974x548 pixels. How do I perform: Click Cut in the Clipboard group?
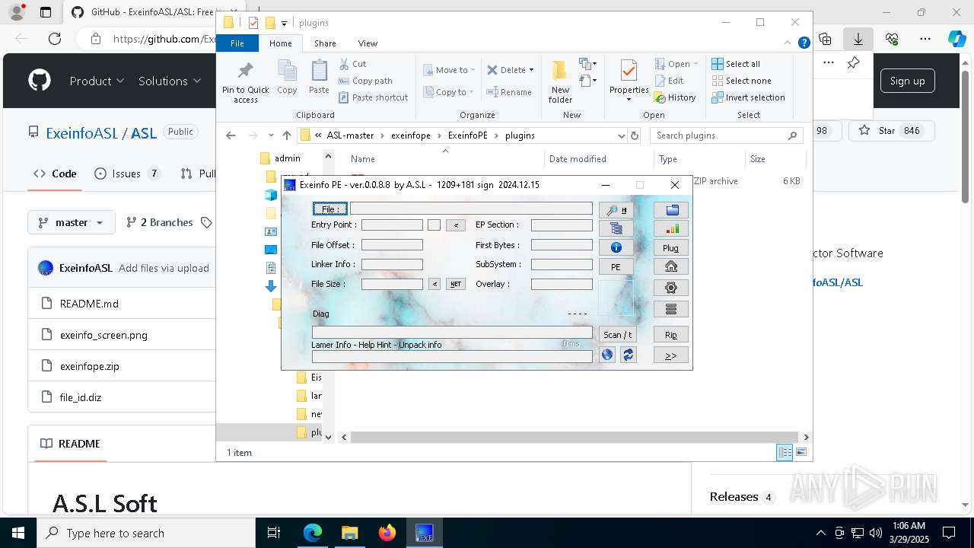point(352,64)
